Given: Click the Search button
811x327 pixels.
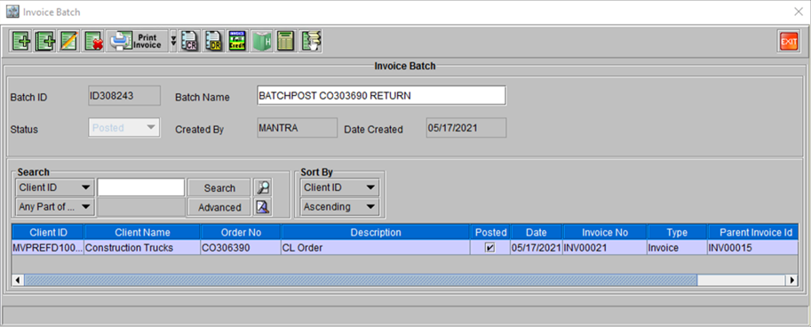Looking at the screenshot, I should point(219,187).
